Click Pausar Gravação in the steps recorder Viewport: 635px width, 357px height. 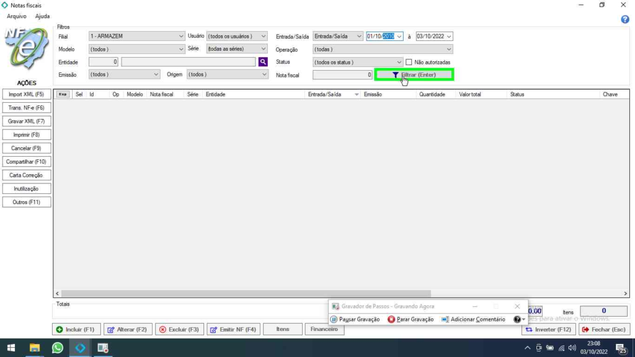tap(355, 319)
